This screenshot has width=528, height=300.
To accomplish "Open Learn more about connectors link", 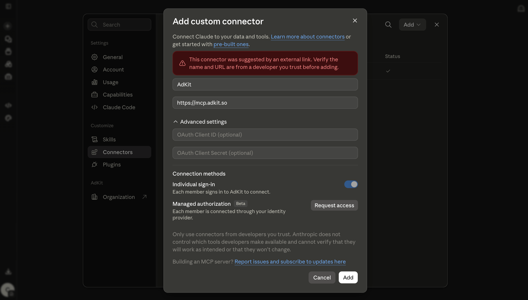I will pos(308,36).
